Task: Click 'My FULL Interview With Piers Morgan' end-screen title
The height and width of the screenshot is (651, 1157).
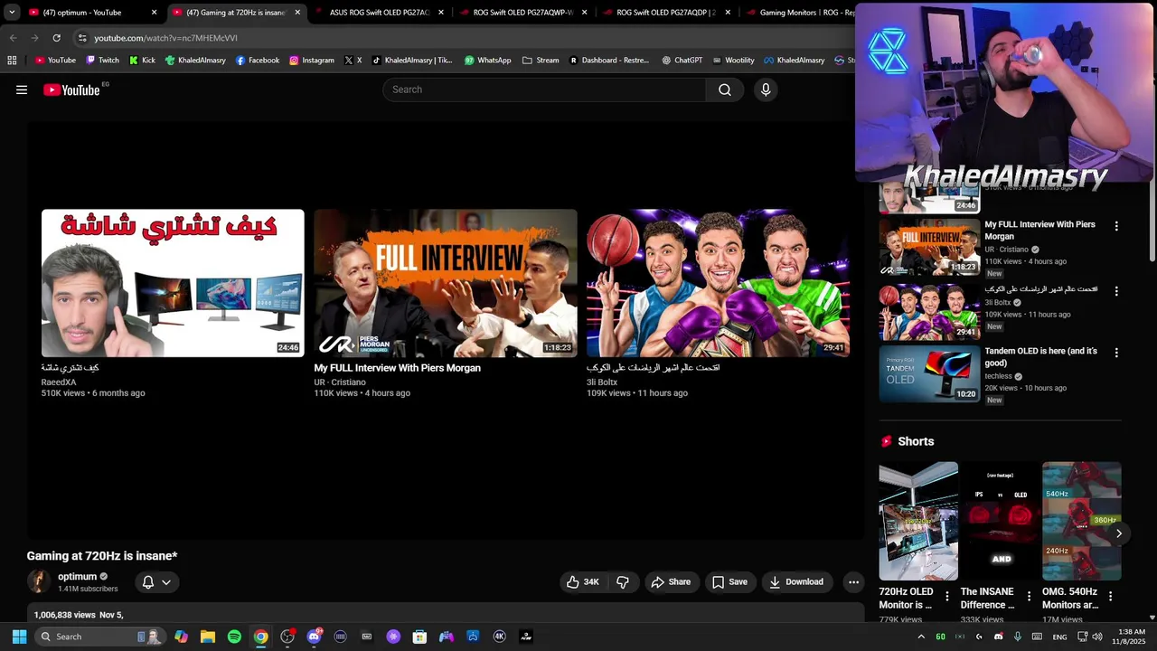Action: click(397, 368)
